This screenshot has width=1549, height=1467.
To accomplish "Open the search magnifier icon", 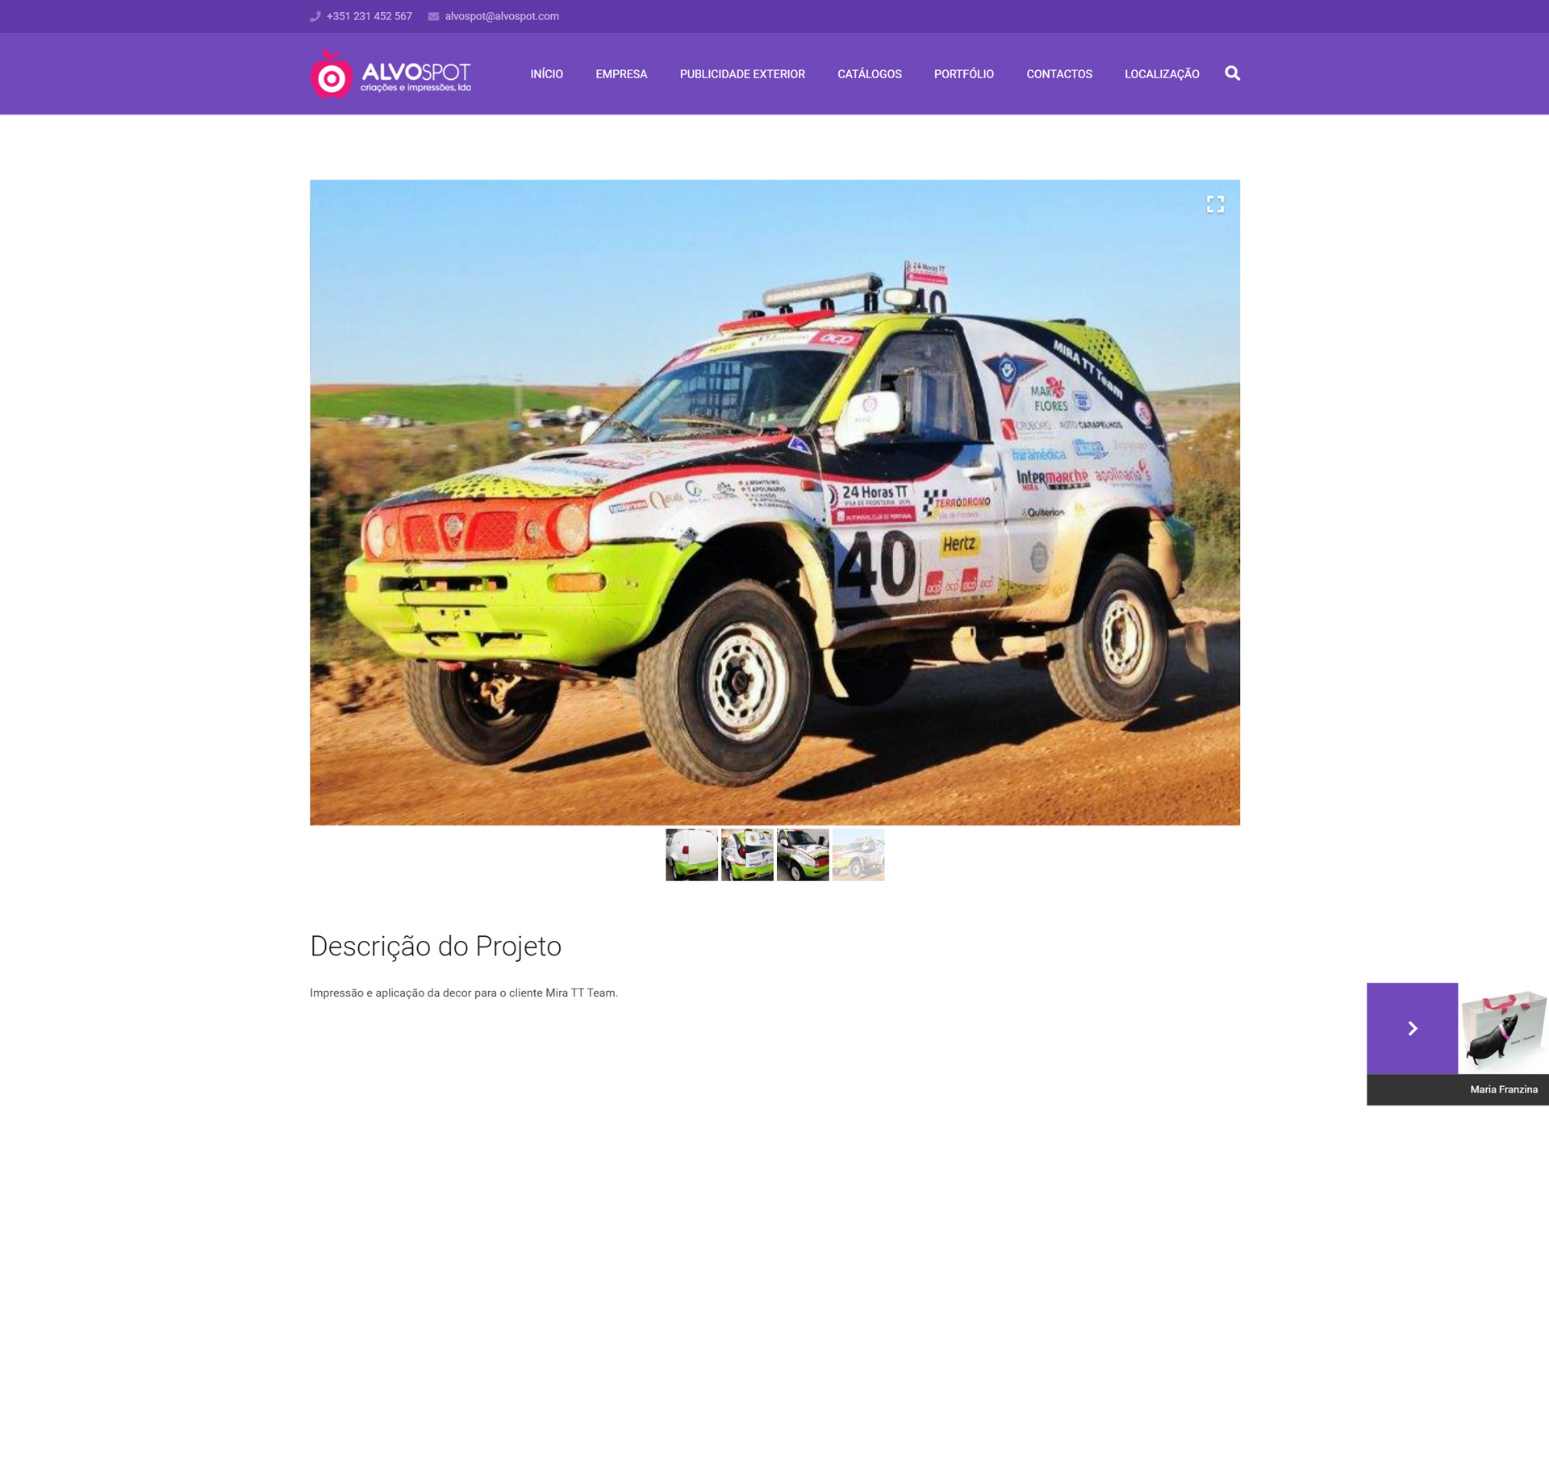I will click(1232, 73).
